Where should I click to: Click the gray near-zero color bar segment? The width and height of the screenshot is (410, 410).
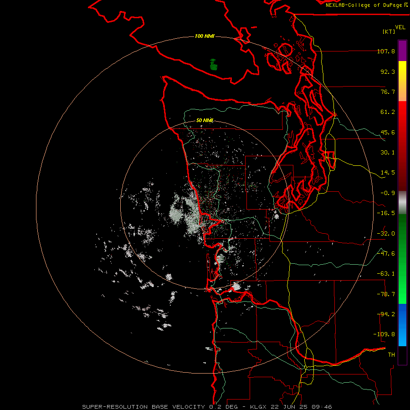click(402, 203)
